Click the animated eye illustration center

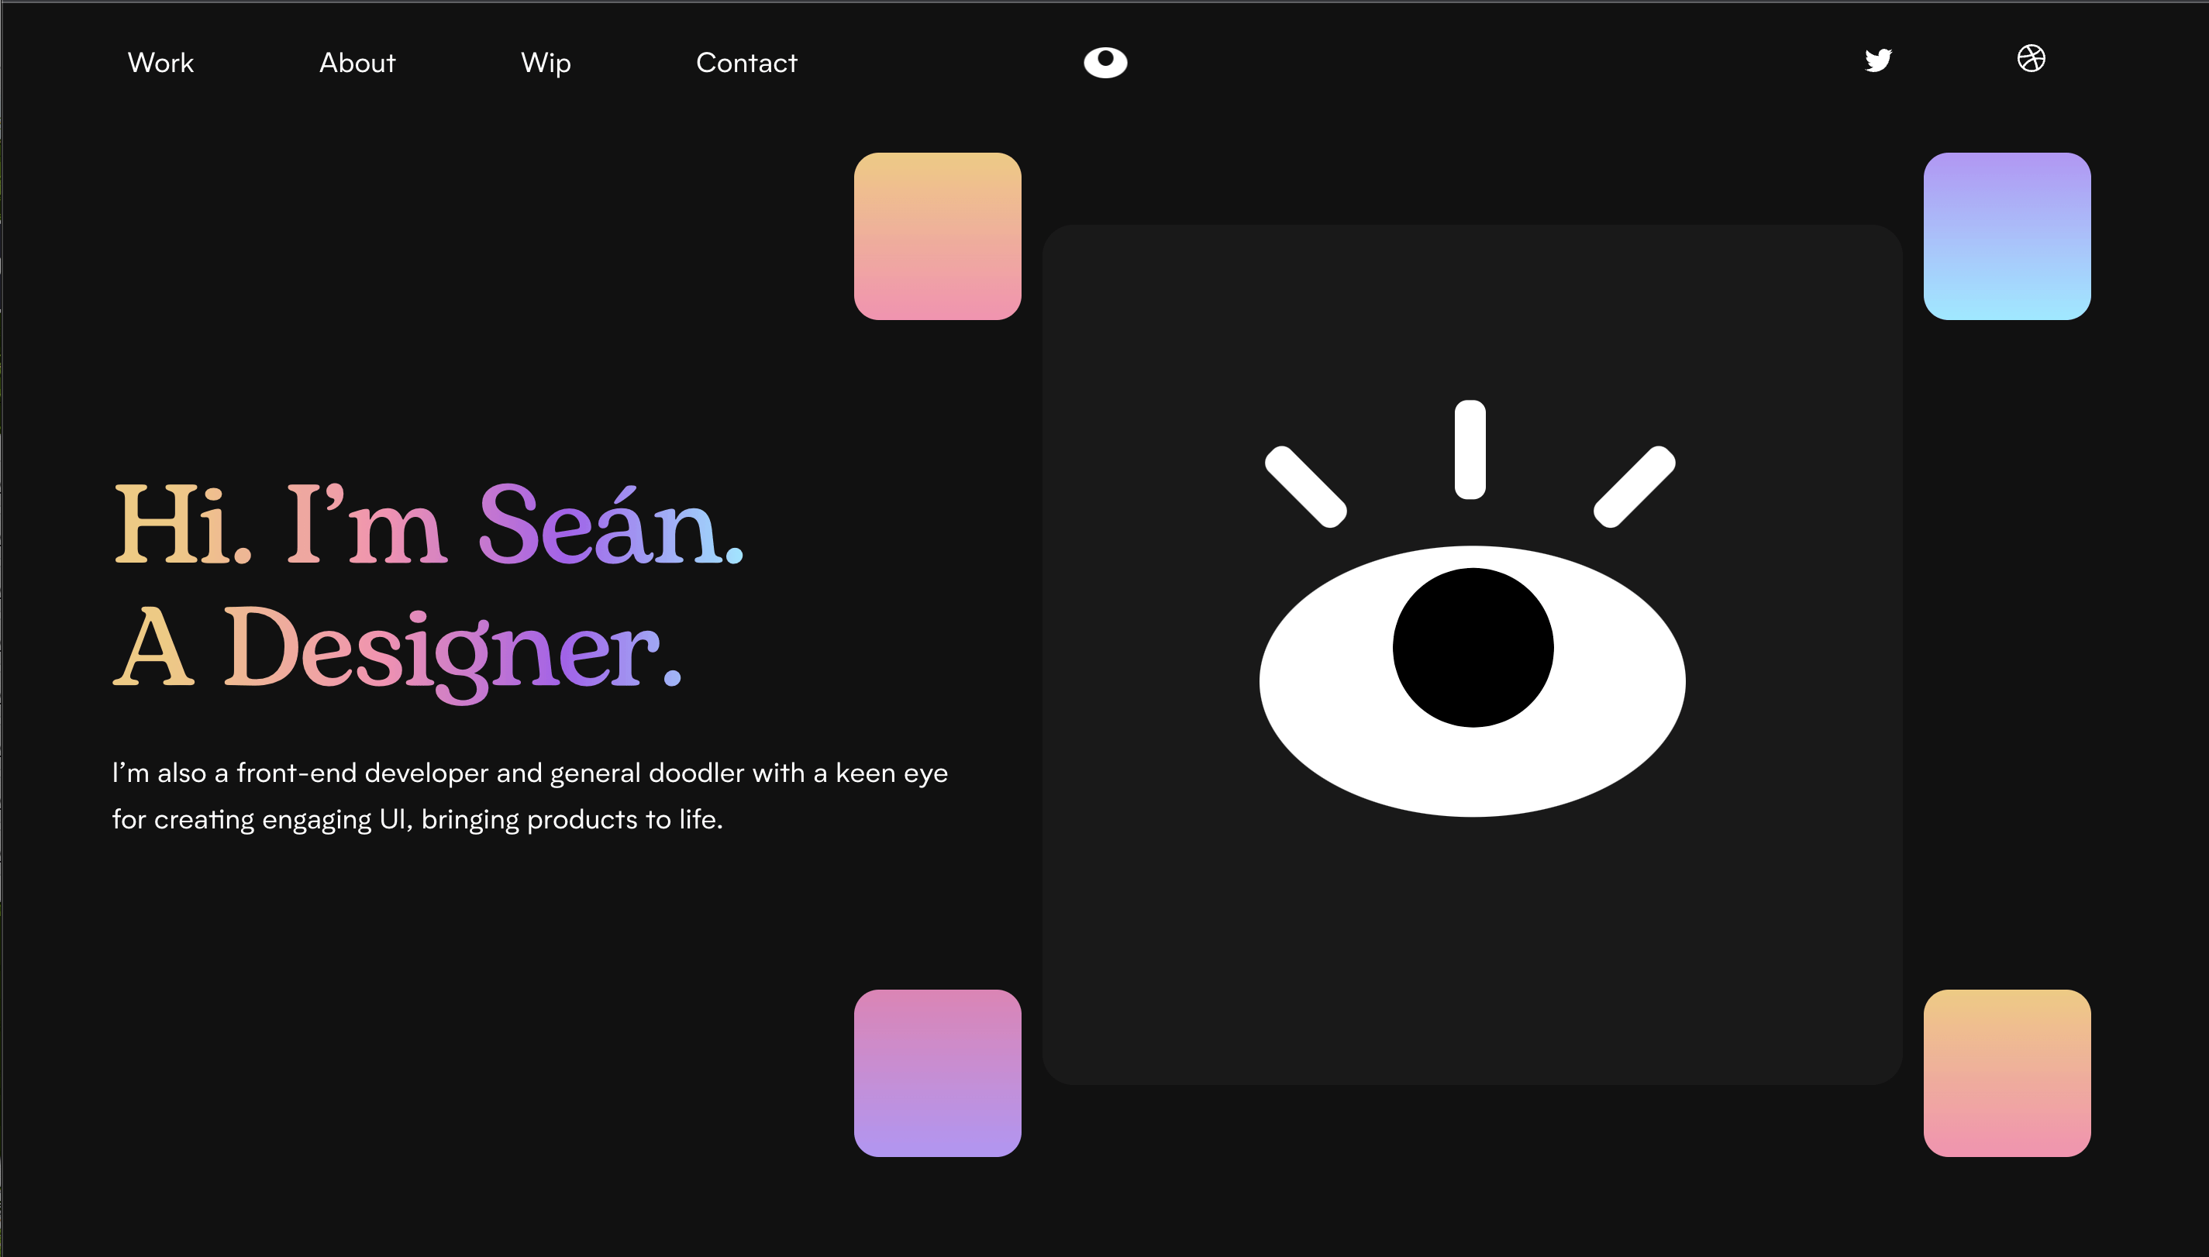click(x=1466, y=652)
